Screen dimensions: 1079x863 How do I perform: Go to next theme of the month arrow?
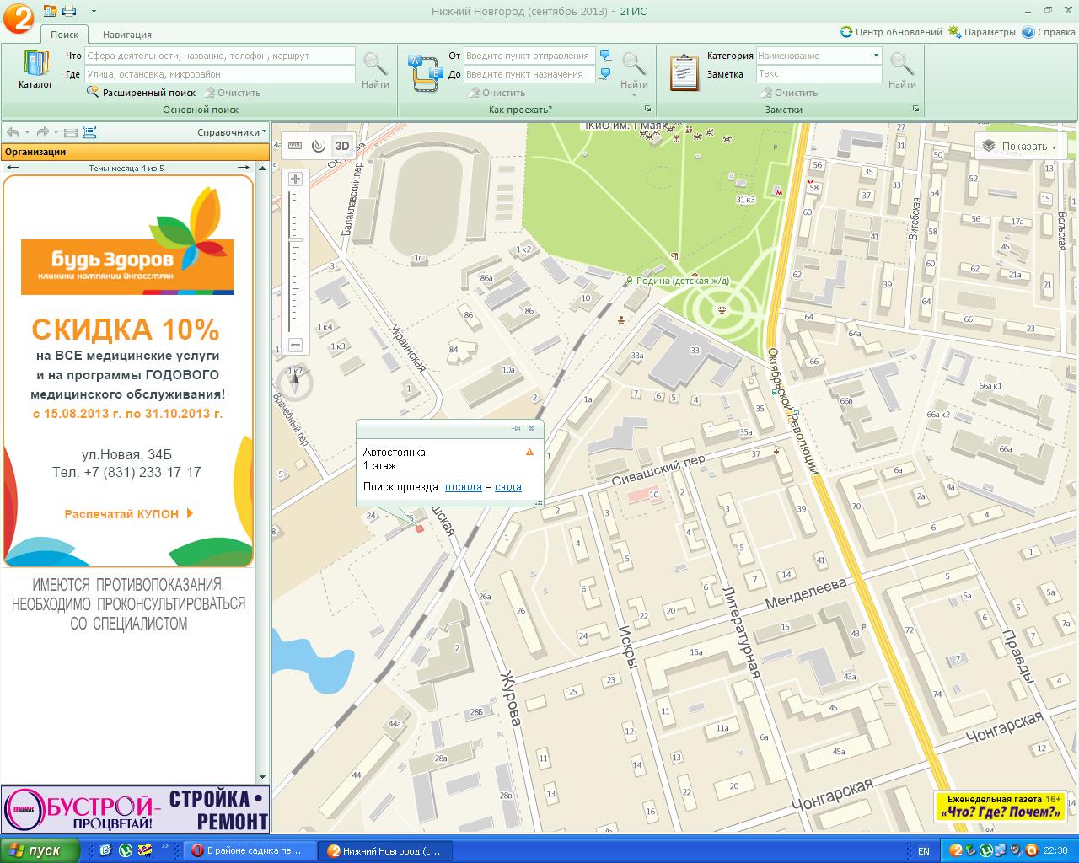pyautogui.click(x=245, y=168)
